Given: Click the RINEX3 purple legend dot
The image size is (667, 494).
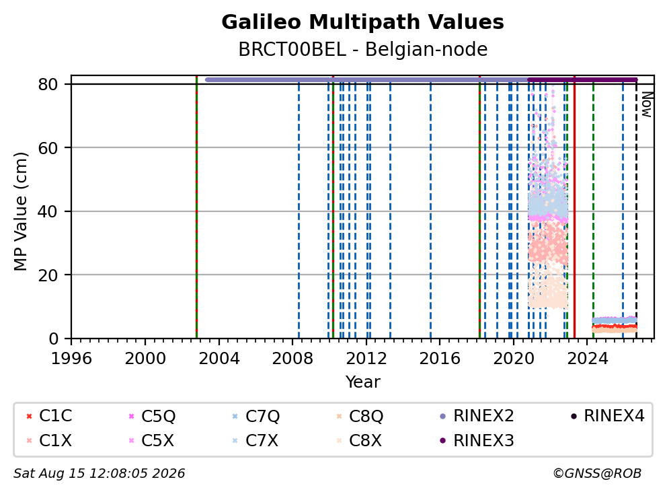Looking at the screenshot, I should (x=443, y=440).
